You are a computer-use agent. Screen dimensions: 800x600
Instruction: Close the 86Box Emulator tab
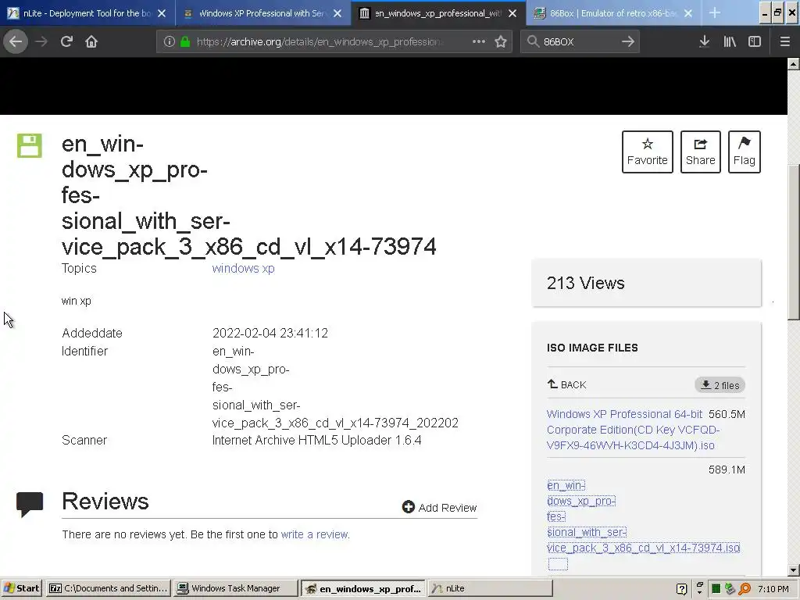click(x=687, y=13)
